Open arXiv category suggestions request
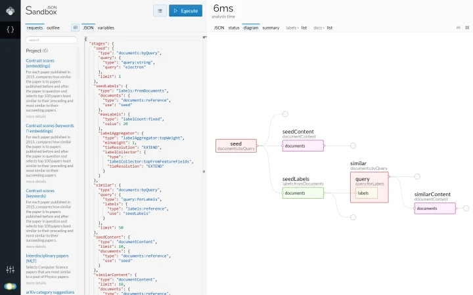Screen dimensions: 473x295 pyautogui.click(x=50, y=292)
